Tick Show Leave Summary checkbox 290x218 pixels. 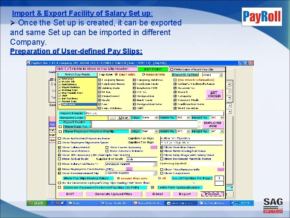tap(107, 147)
